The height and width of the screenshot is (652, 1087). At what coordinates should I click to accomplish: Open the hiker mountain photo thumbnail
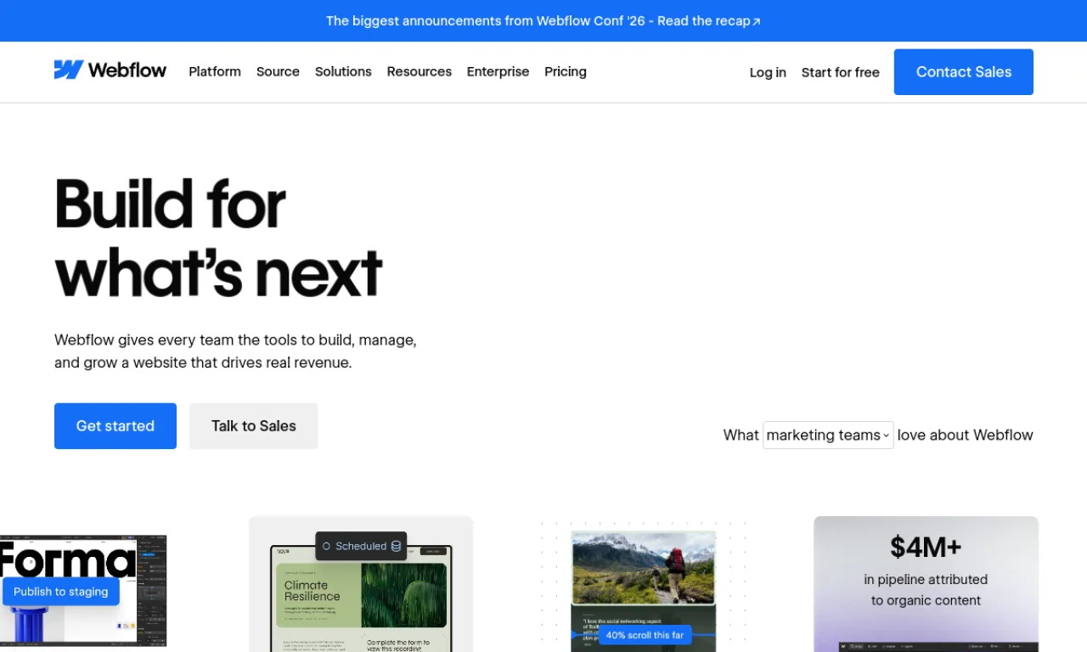click(644, 568)
